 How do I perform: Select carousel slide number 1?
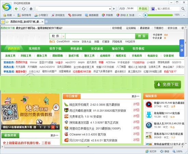(x=41, y=127)
